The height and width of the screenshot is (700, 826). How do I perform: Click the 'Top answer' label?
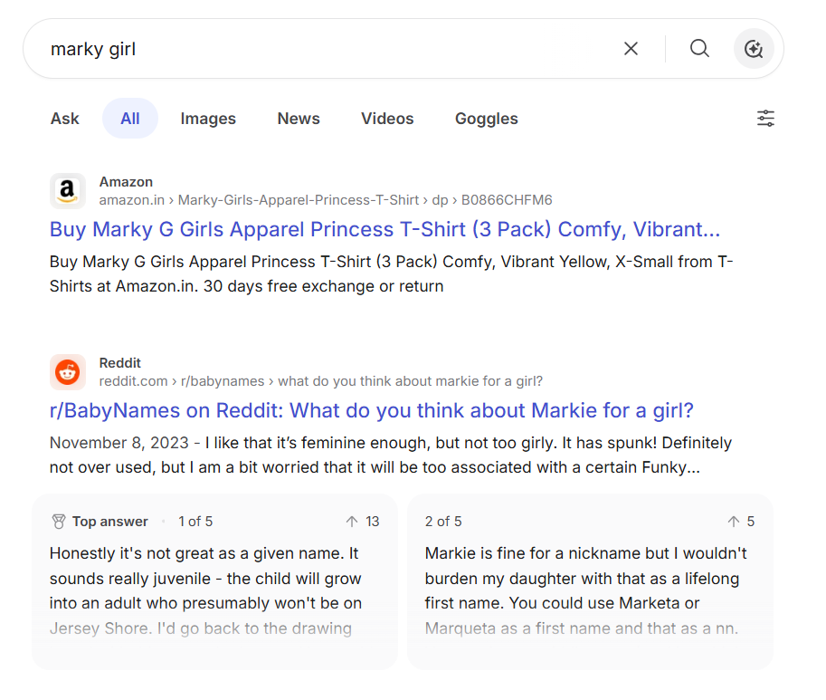pyautogui.click(x=110, y=522)
